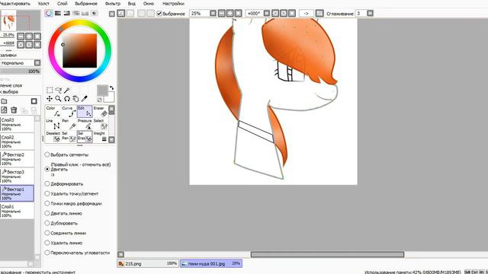The width and height of the screenshot is (488, 274).
Task: Switch to the пони нуда 001.jpg tab
Action: point(211,263)
